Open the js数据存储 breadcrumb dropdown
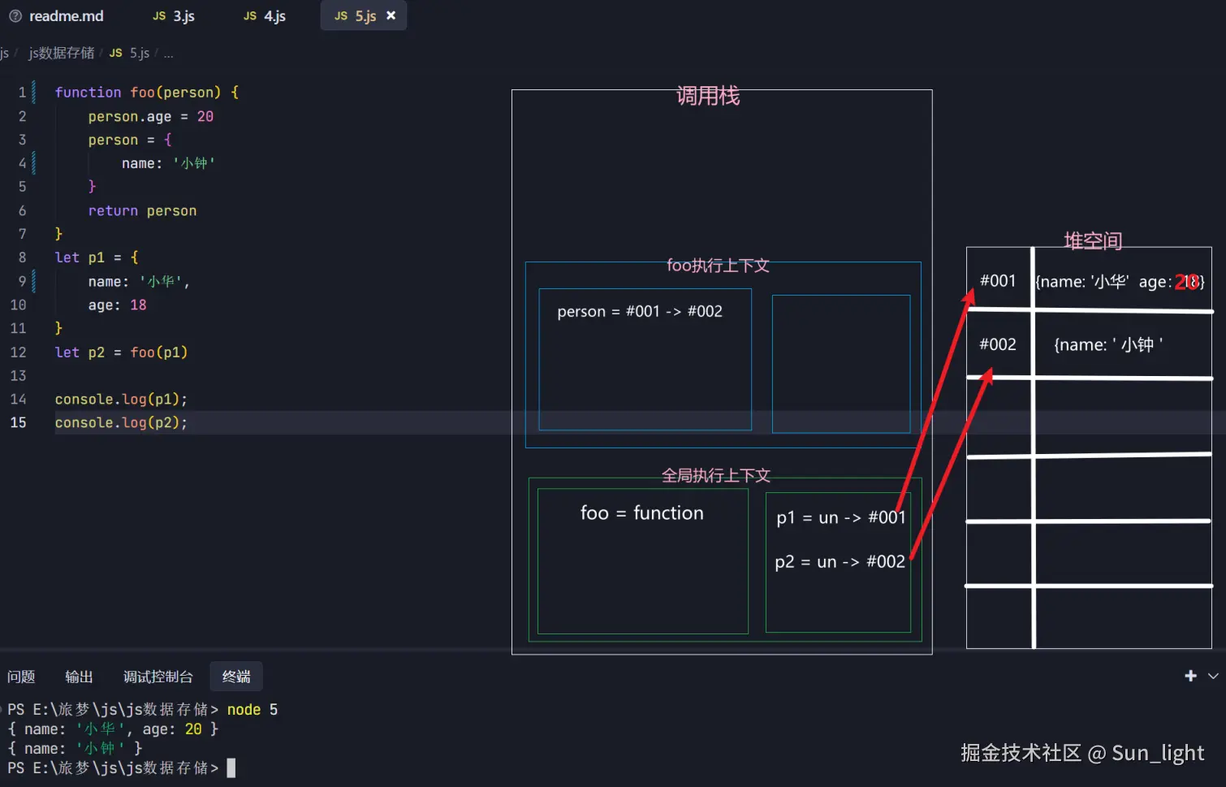Image resolution: width=1226 pixels, height=787 pixels. pos(60,53)
